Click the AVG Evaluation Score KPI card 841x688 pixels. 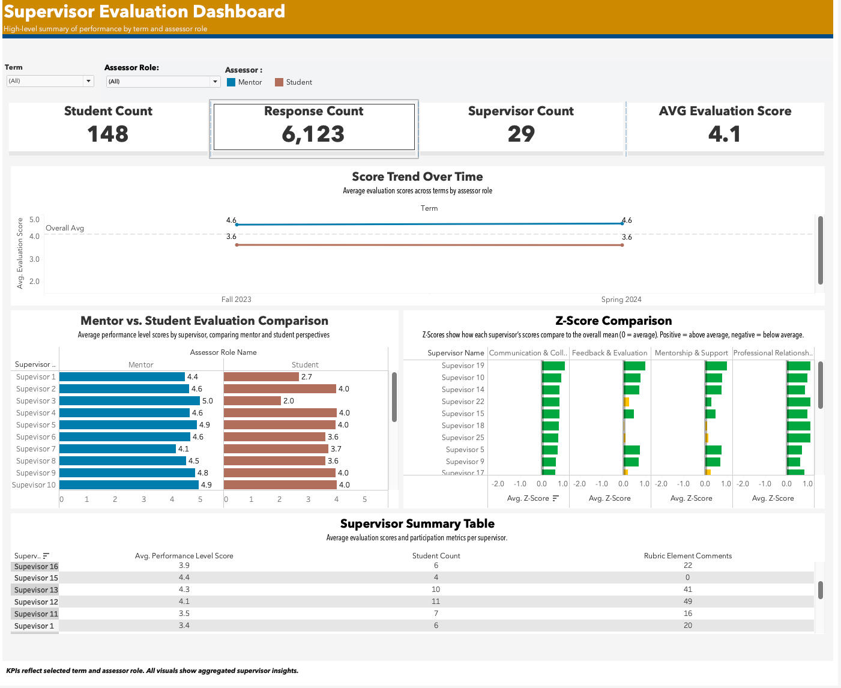[725, 126]
